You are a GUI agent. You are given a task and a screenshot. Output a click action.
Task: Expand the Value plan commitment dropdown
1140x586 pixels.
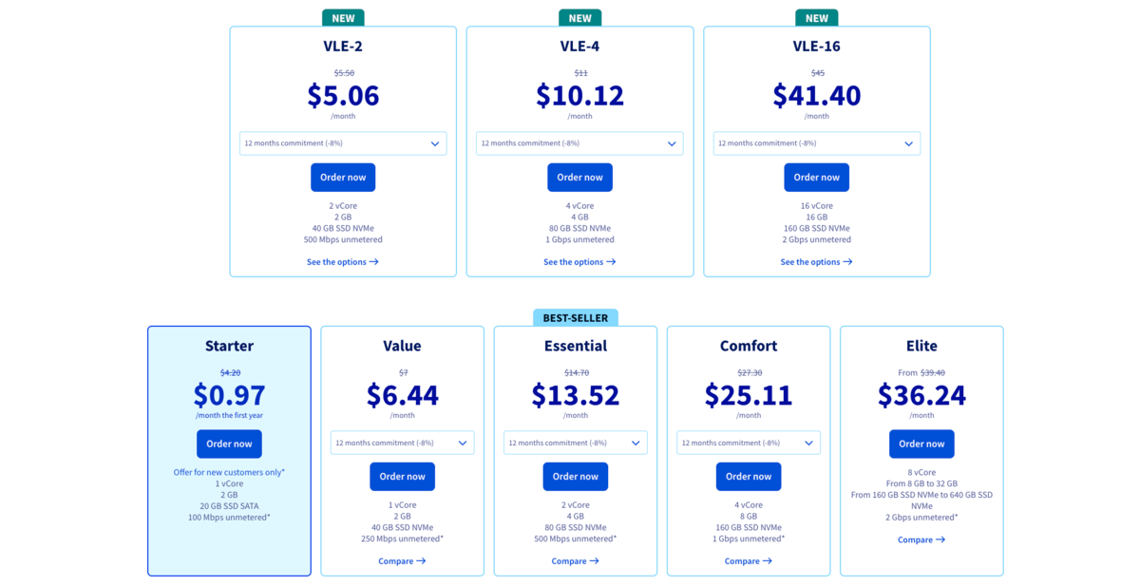pyautogui.click(x=403, y=443)
